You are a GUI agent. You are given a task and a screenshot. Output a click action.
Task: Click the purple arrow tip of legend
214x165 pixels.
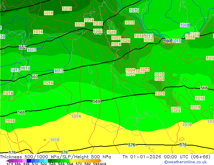pos(7,161)
